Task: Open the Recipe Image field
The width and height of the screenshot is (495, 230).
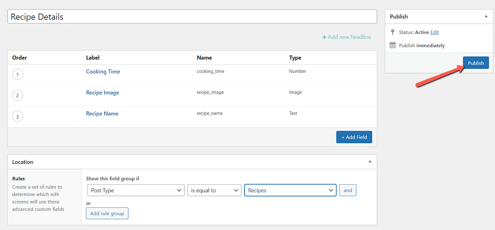Action: [102, 93]
